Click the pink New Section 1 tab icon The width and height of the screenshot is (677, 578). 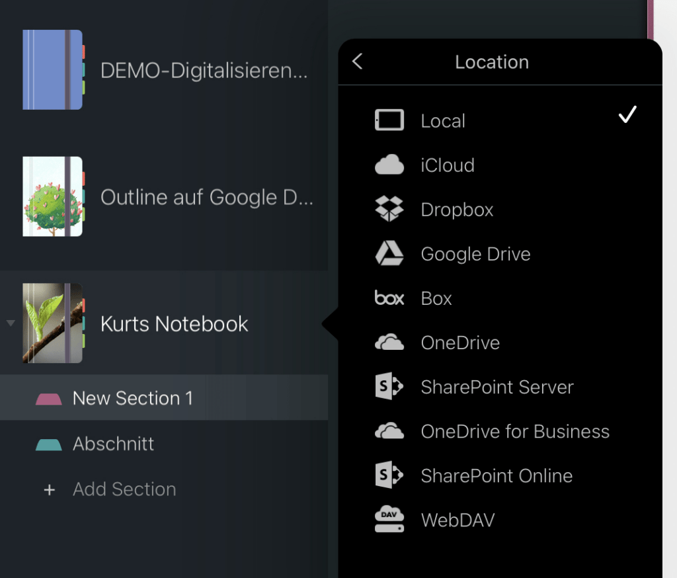[x=48, y=399]
